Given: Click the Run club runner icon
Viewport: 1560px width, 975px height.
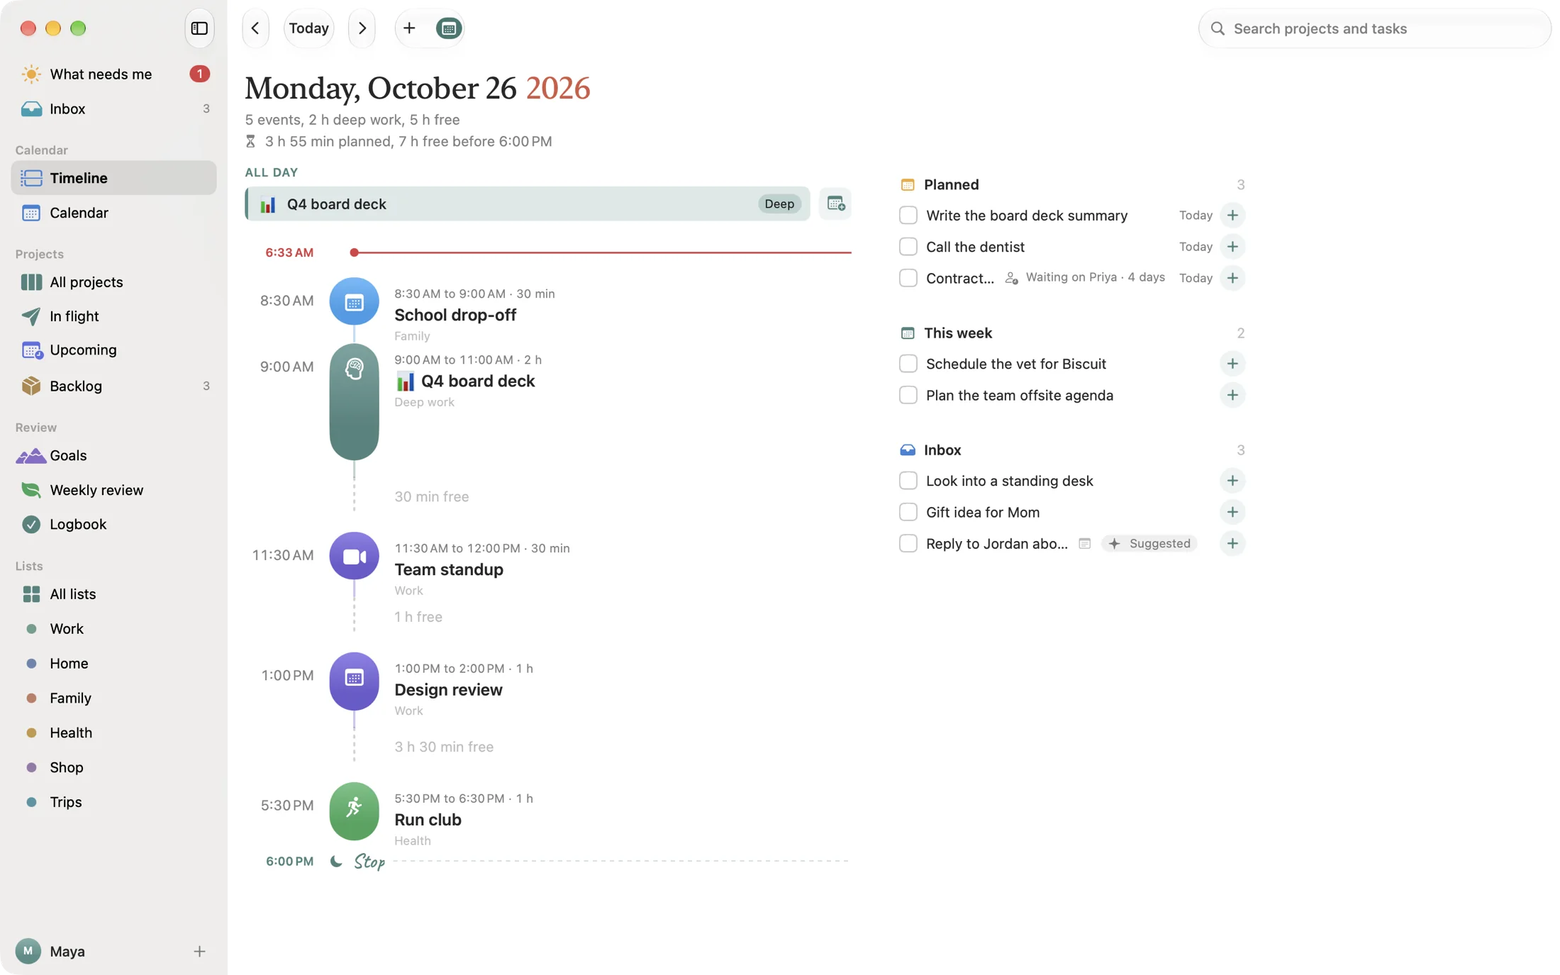Looking at the screenshot, I should point(354,810).
